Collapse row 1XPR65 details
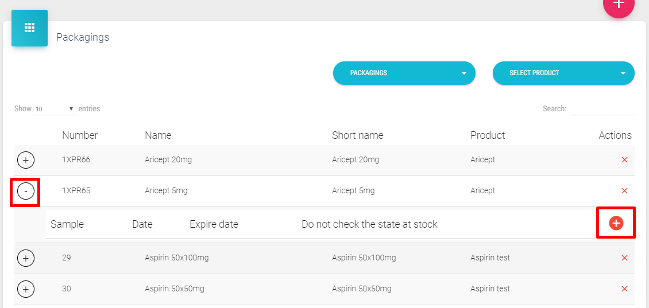 26,191
